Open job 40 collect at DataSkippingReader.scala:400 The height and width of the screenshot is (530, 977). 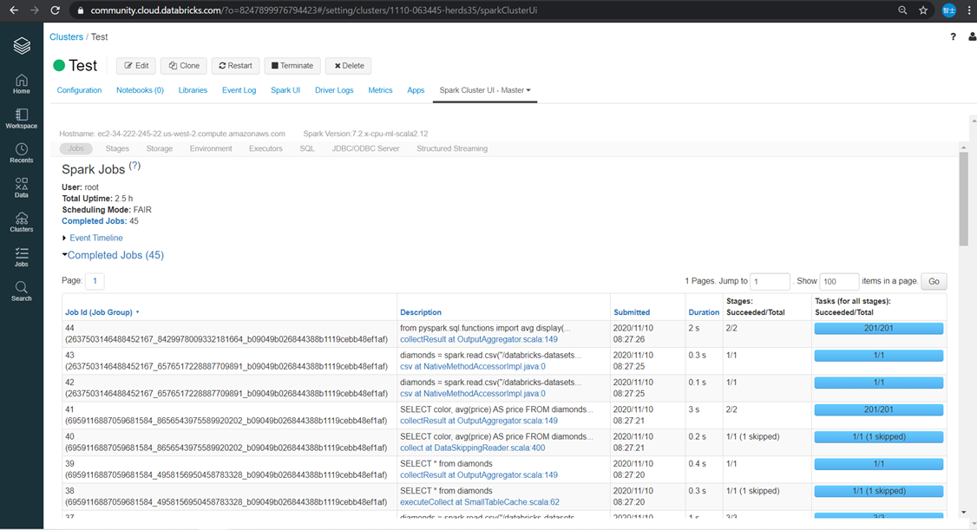point(472,448)
